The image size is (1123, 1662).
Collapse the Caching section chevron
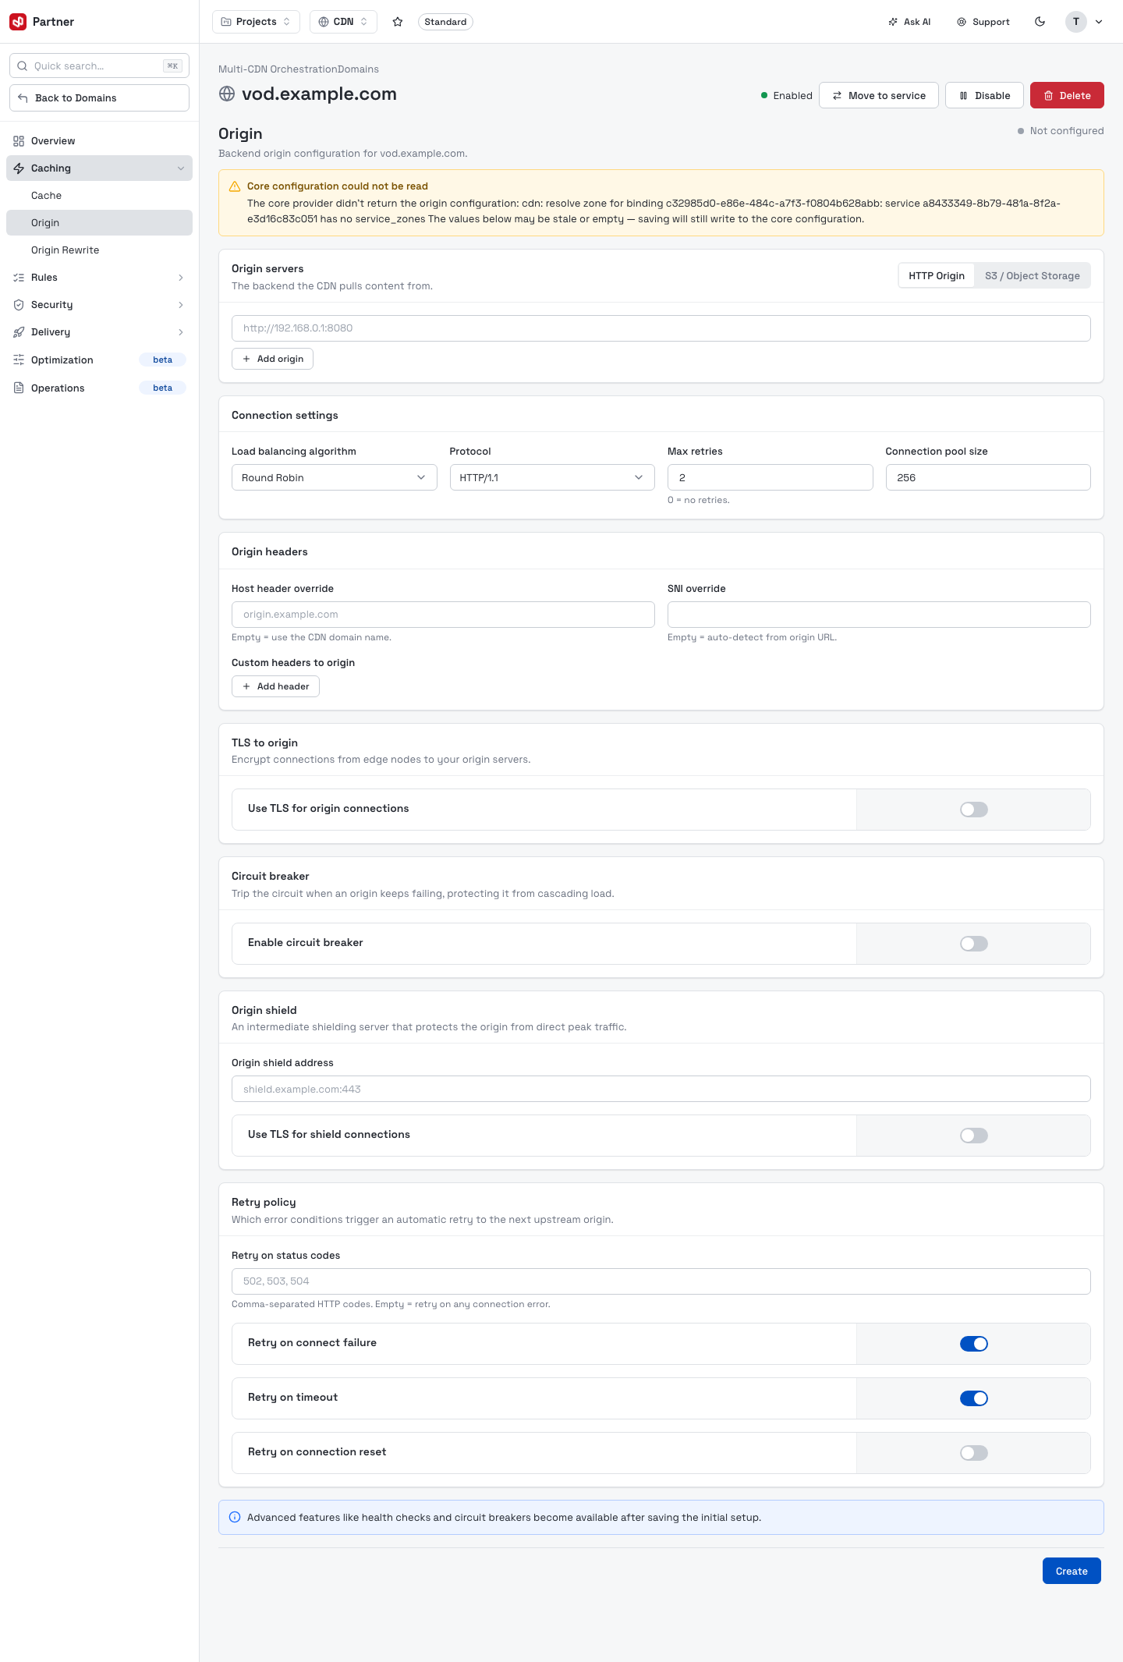pyautogui.click(x=181, y=168)
